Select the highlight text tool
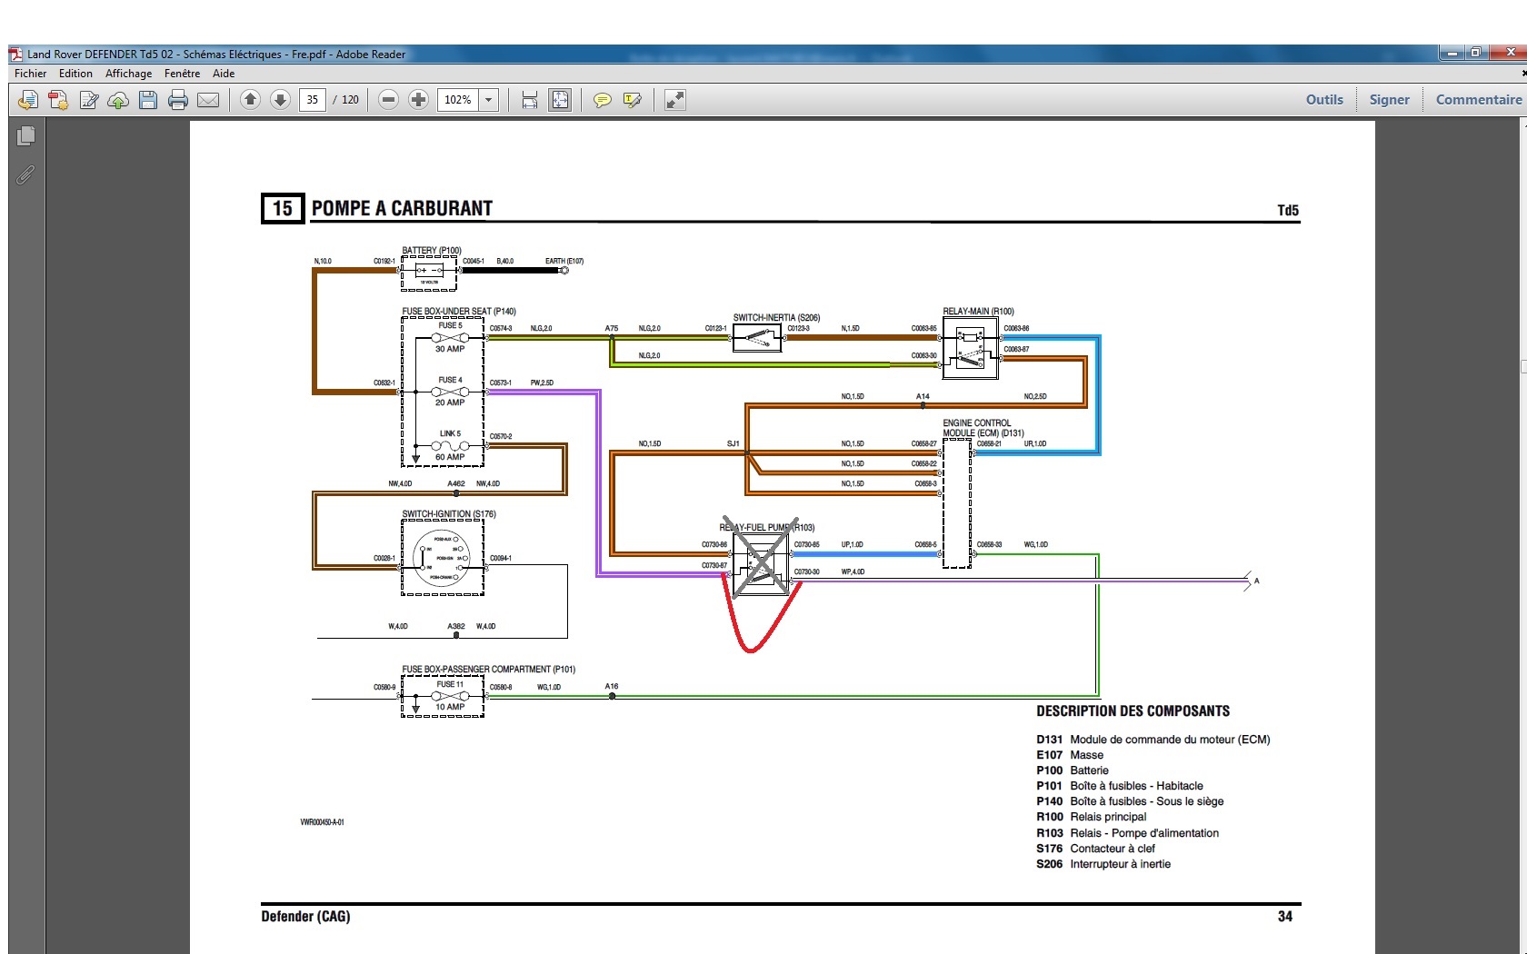Viewport: 1527px width, 954px height. (633, 100)
